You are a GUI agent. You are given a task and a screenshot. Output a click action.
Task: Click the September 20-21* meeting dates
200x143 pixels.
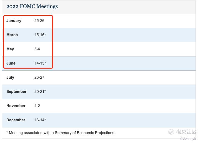(x=40, y=92)
